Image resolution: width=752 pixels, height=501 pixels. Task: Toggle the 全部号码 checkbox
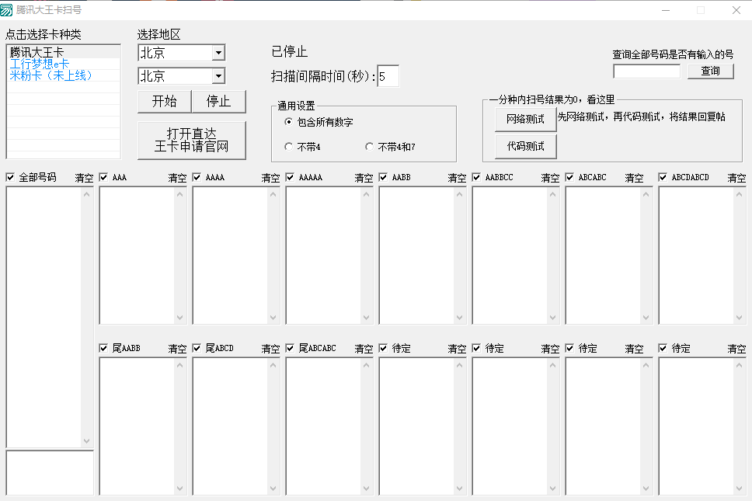pyautogui.click(x=10, y=177)
